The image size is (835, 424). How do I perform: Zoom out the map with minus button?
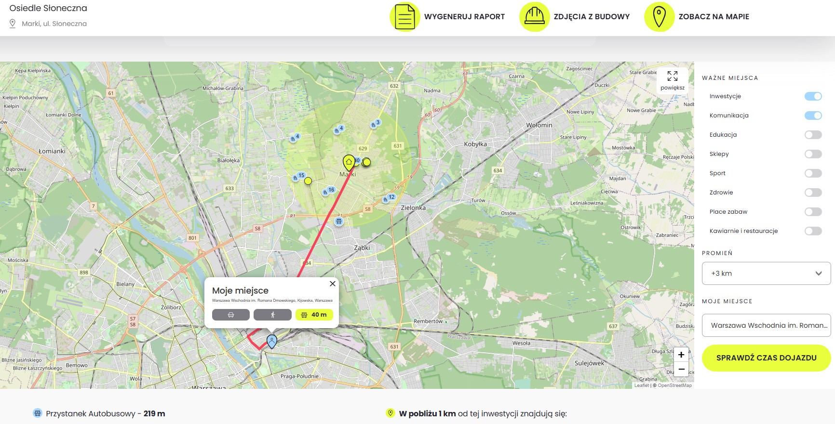point(681,369)
